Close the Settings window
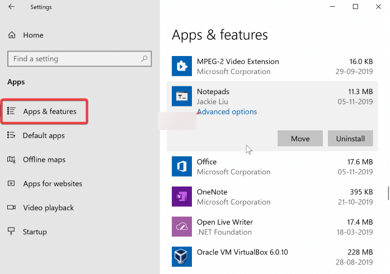This screenshot has width=390, height=274. pos(378,7)
